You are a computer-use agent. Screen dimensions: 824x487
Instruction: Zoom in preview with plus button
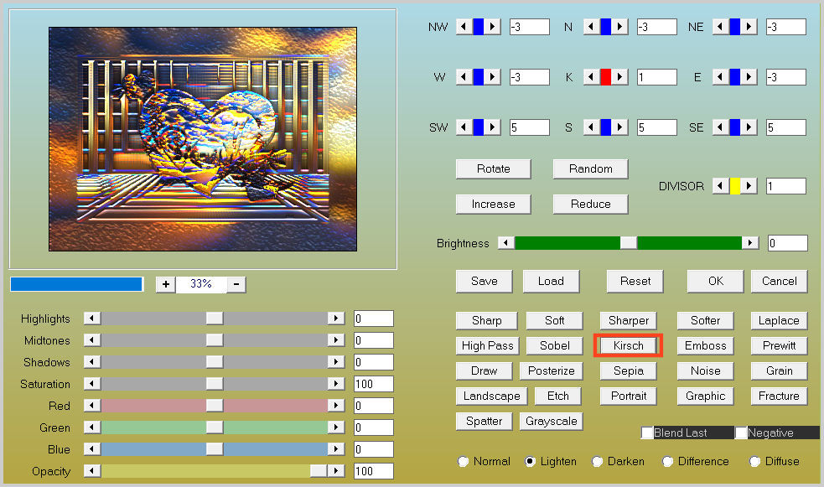click(165, 284)
